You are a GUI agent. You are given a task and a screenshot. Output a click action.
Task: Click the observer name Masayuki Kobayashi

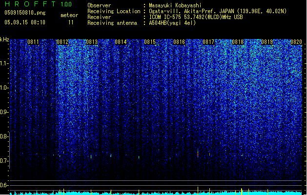(175, 5)
